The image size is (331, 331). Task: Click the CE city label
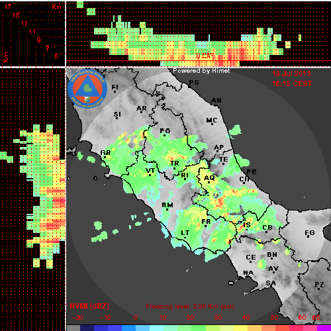click(x=251, y=258)
